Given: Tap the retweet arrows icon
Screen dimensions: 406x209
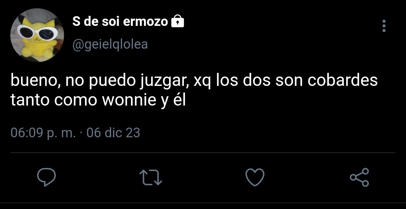Looking at the screenshot, I should tap(151, 177).
